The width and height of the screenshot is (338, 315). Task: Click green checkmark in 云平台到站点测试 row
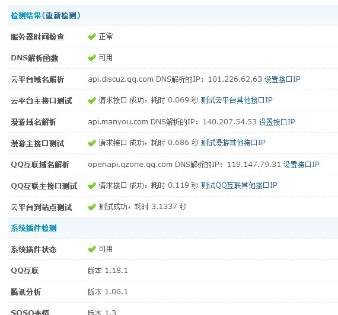(92, 207)
